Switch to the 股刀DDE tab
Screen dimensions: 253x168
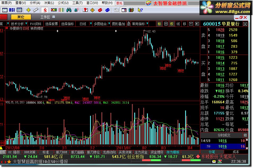tap(61, 152)
